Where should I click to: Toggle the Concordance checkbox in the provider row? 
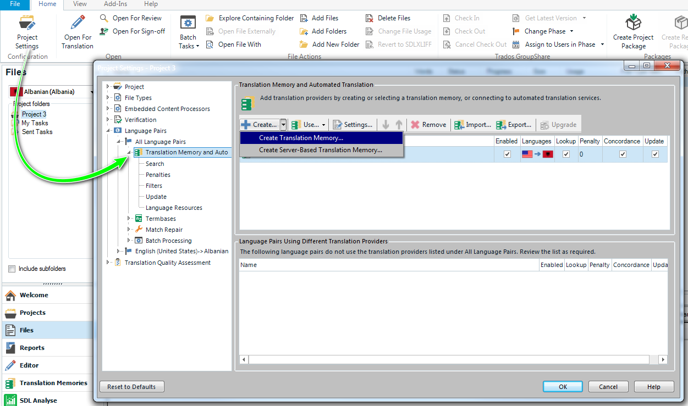[623, 154]
